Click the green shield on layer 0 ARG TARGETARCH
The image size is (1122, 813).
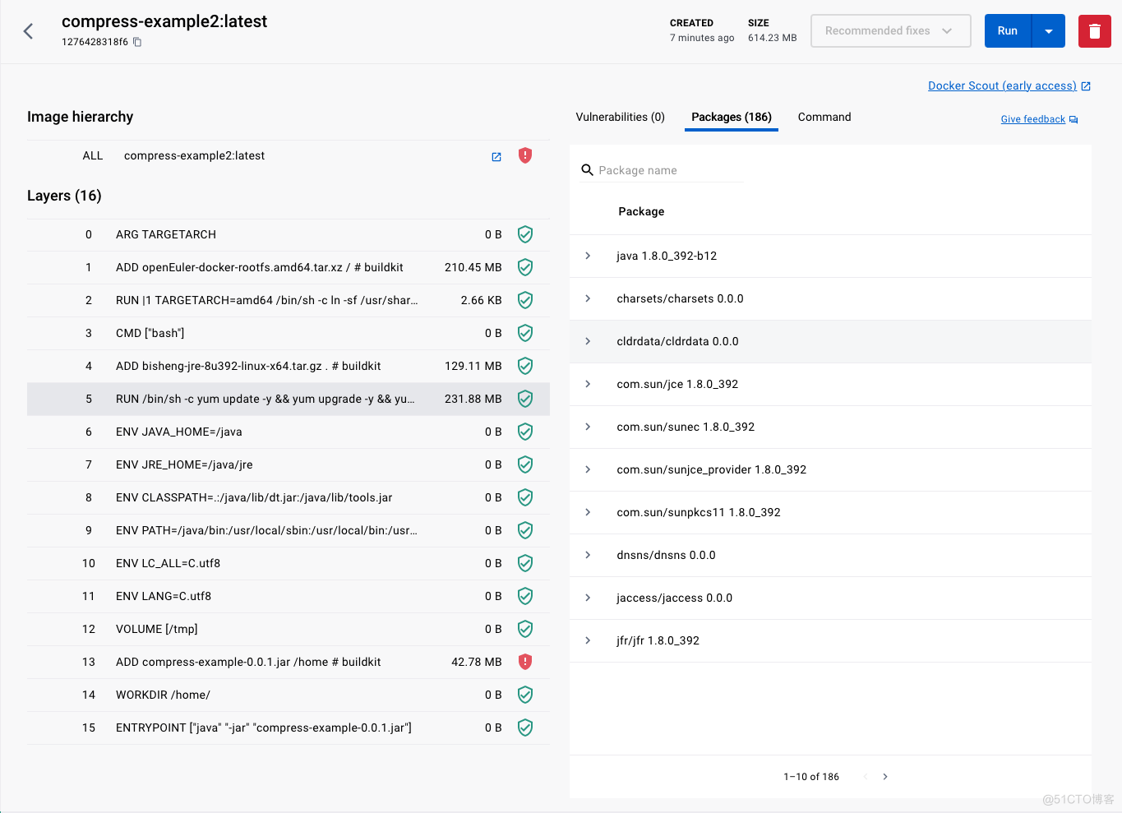click(525, 234)
